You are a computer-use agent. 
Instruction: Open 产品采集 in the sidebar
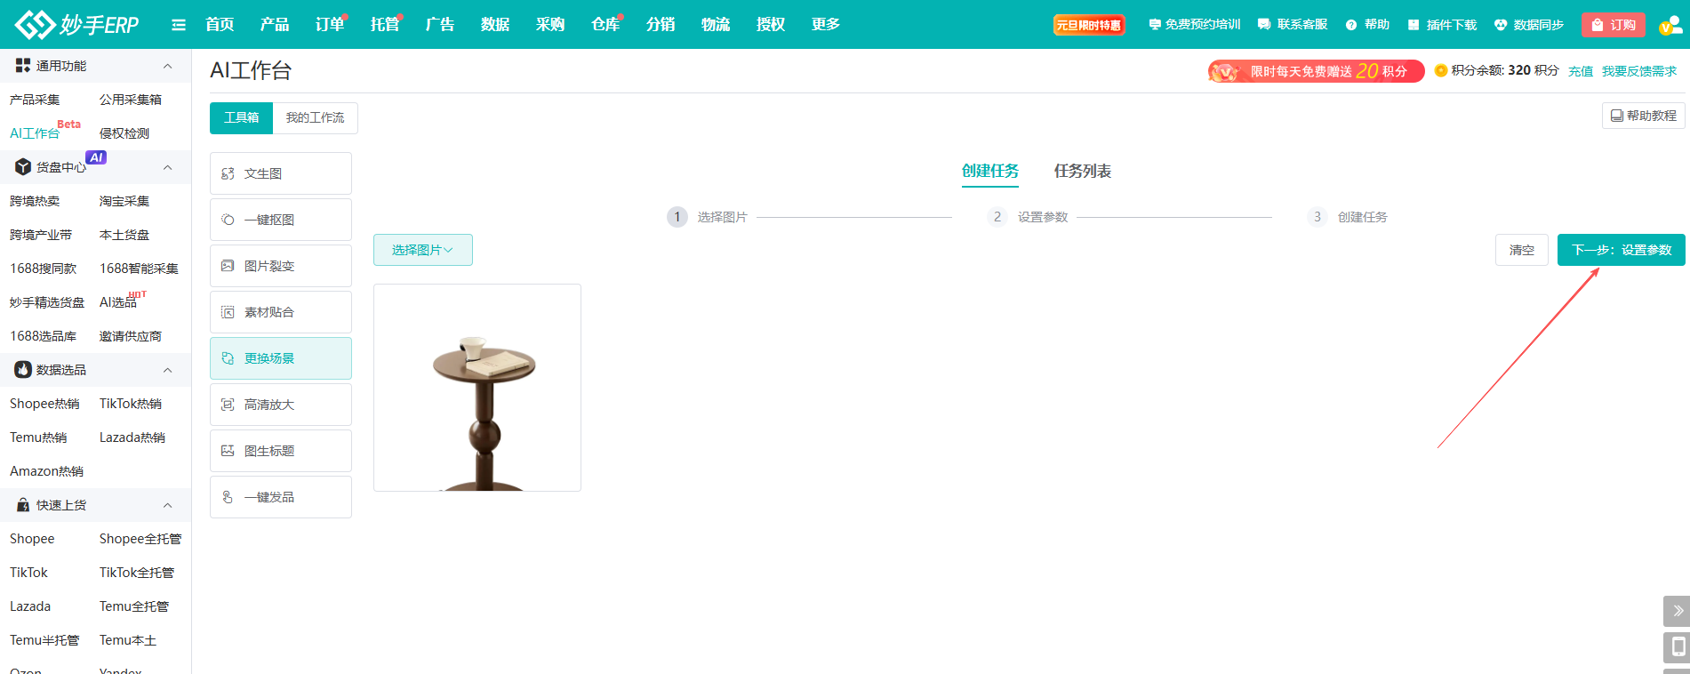click(x=35, y=100)
